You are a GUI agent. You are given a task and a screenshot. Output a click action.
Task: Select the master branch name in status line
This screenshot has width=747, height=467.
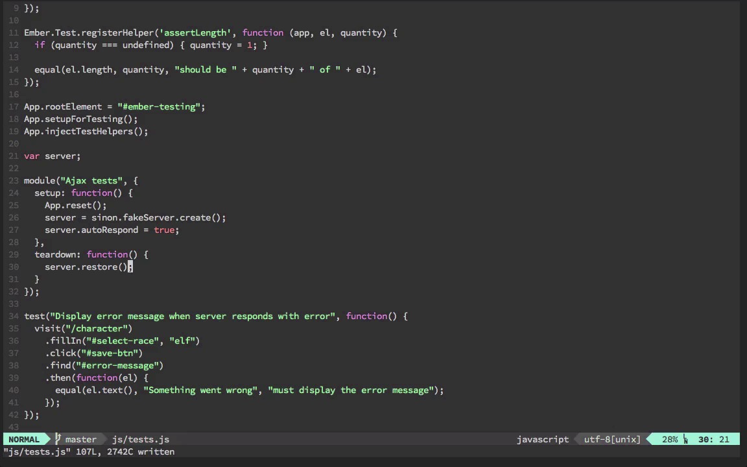80,439
